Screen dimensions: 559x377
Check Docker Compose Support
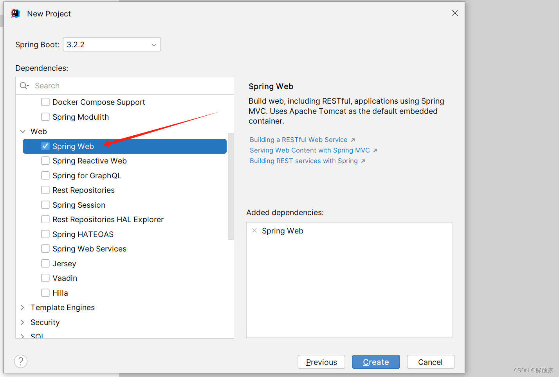[45, 102]
